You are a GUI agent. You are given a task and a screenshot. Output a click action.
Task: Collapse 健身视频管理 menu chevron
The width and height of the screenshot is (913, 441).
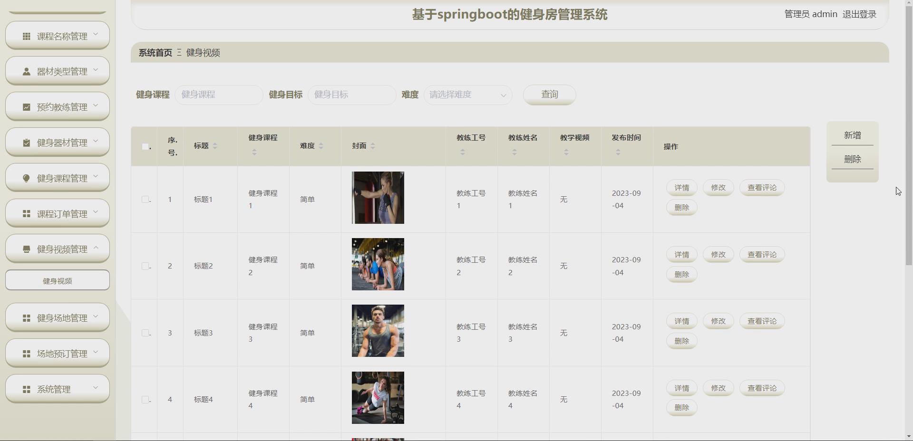click(96, 247)
